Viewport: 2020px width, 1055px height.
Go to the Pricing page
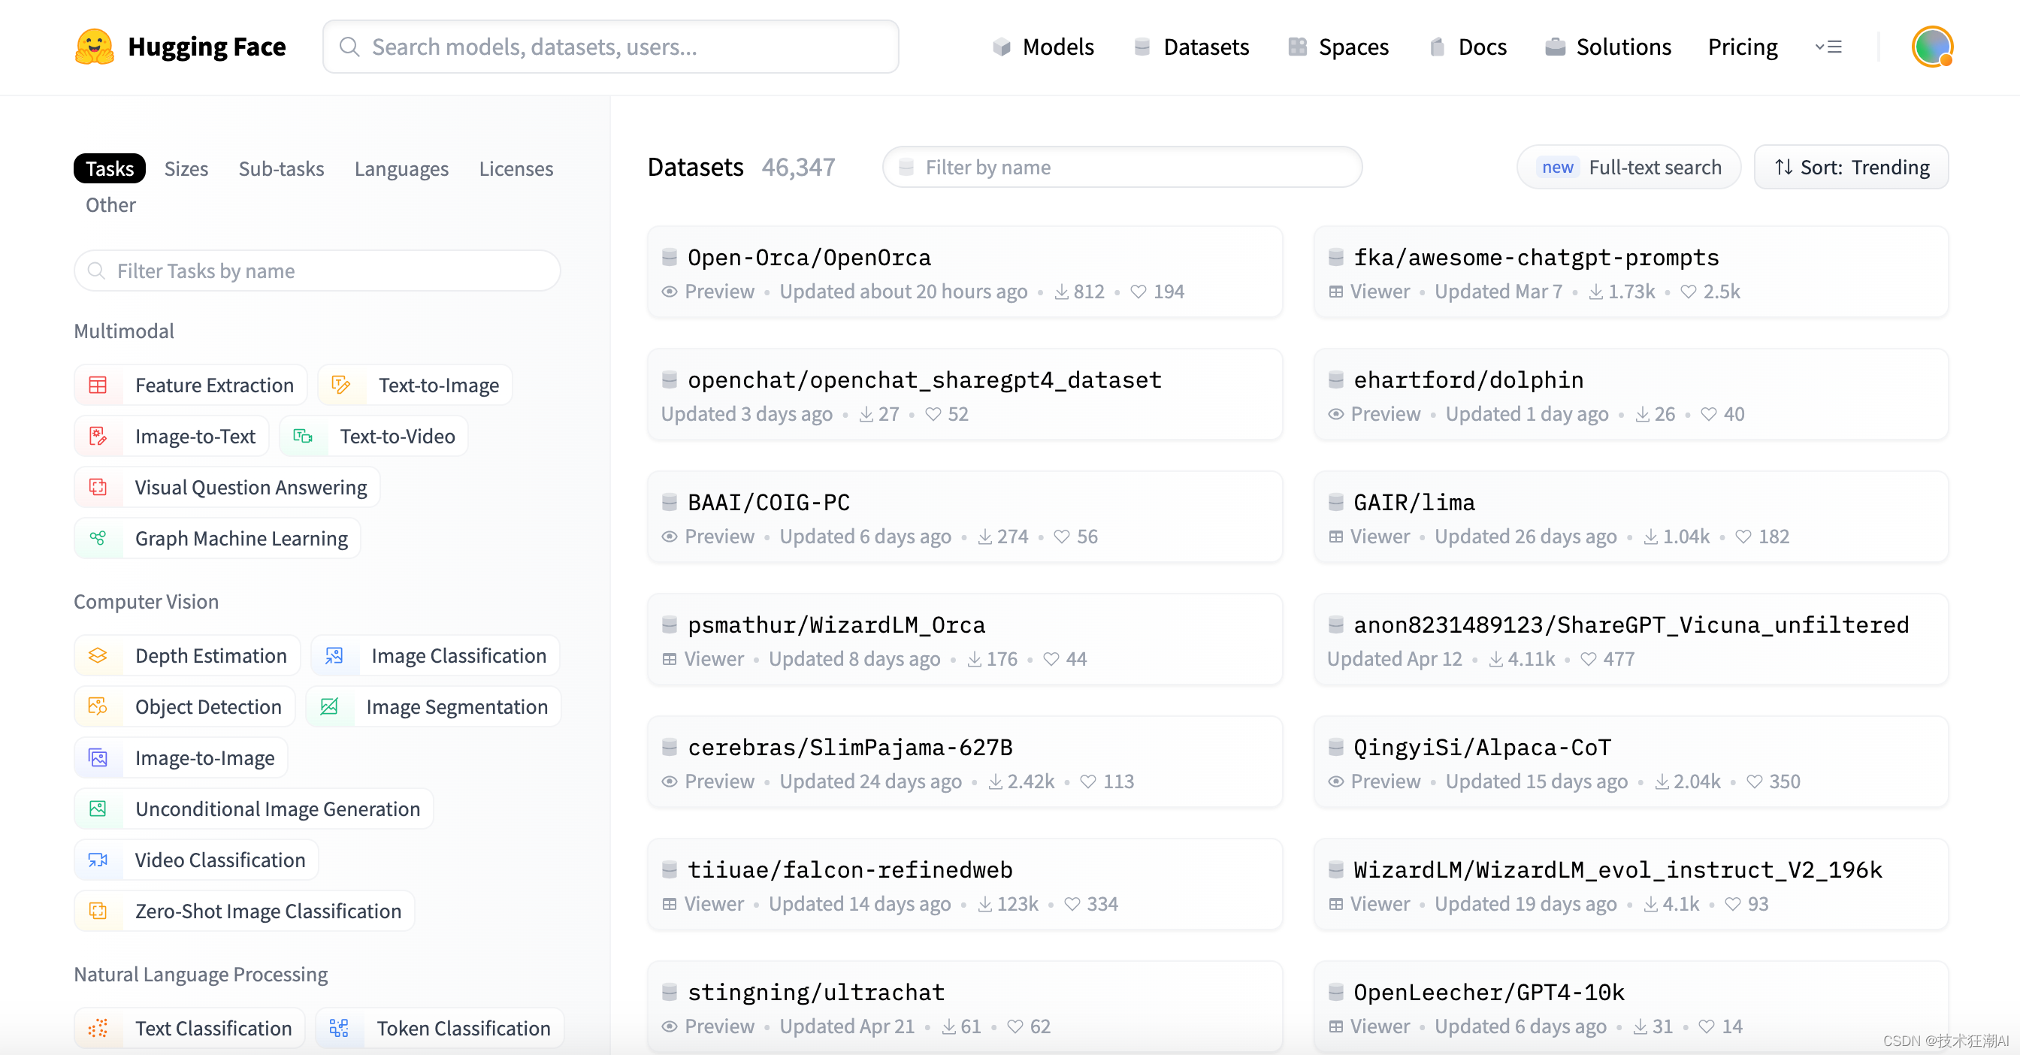(x=1742, y=47)
